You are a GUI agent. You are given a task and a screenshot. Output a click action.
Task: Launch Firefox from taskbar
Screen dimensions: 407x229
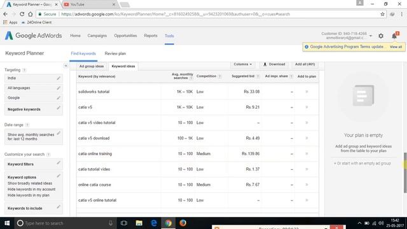(183, 223)
